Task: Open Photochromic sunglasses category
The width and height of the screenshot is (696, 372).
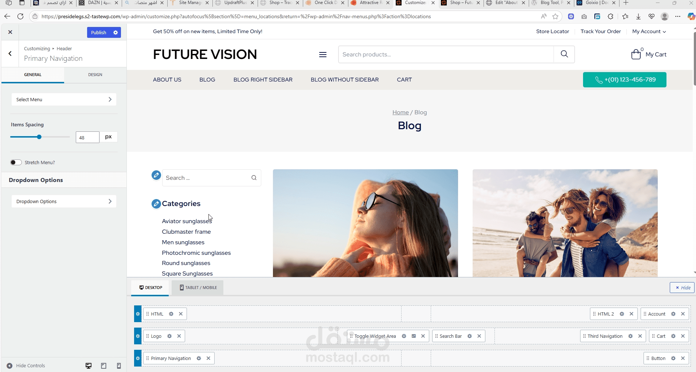Action: pyautogui.click(x=196, y=253)
